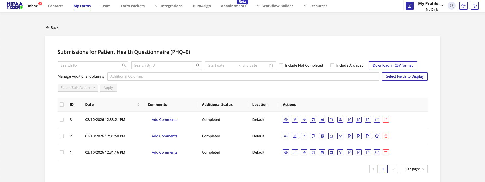View submission 3 with the eye icon
The width and height of the screenshot is (485, 182).
coord(286,120)
